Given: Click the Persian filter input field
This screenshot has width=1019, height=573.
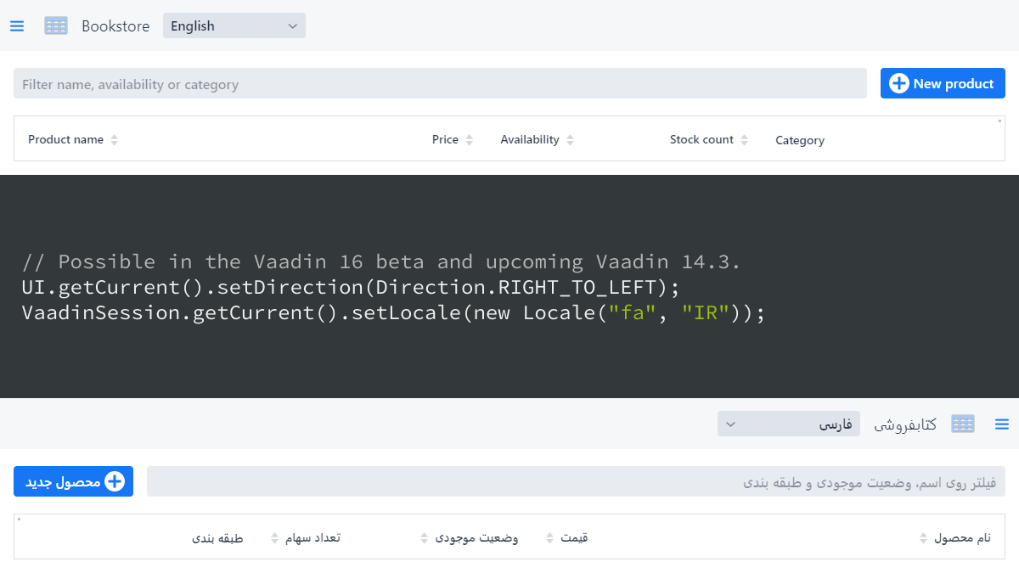Looking at the screenshot, I should [576, 481].
